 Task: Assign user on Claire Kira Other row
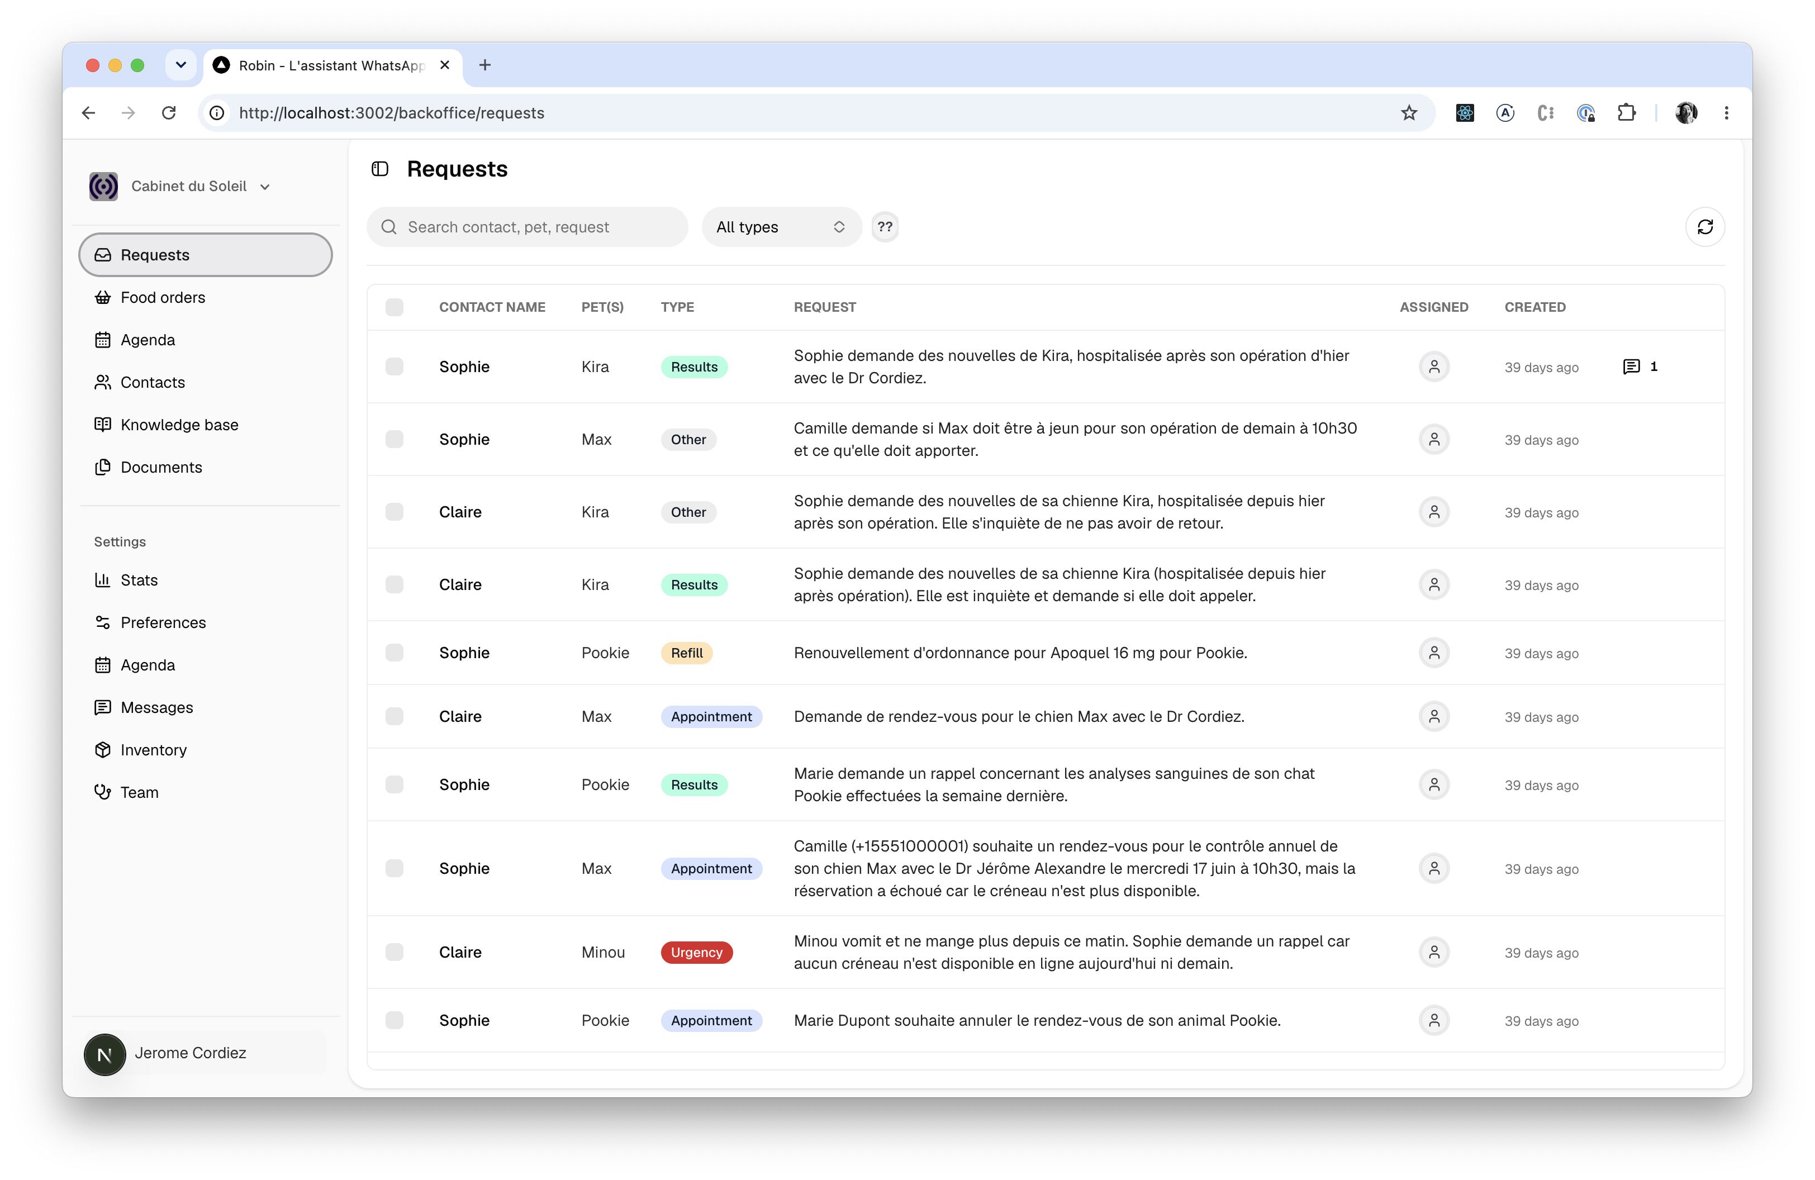tap(1434, 511)
